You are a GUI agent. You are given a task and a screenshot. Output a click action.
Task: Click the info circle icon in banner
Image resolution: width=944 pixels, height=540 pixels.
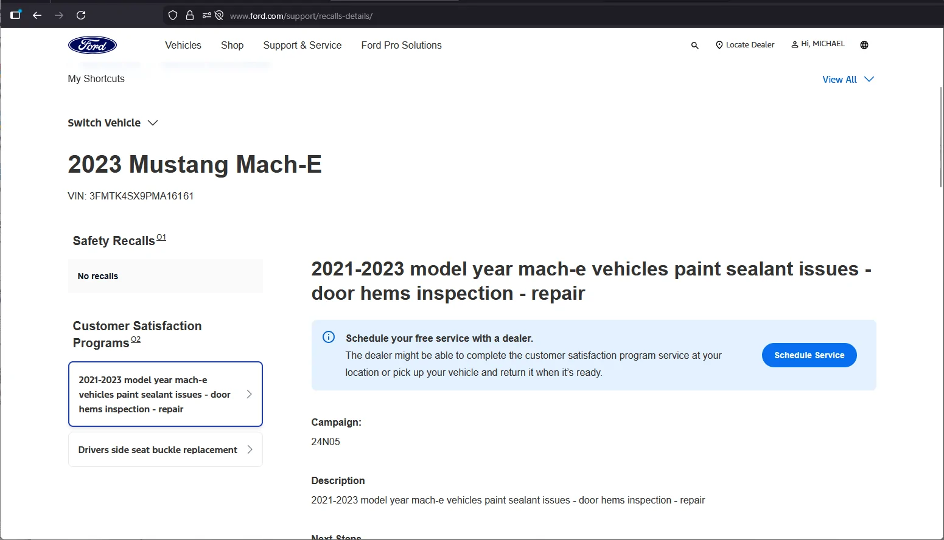[x=329, y=337]
